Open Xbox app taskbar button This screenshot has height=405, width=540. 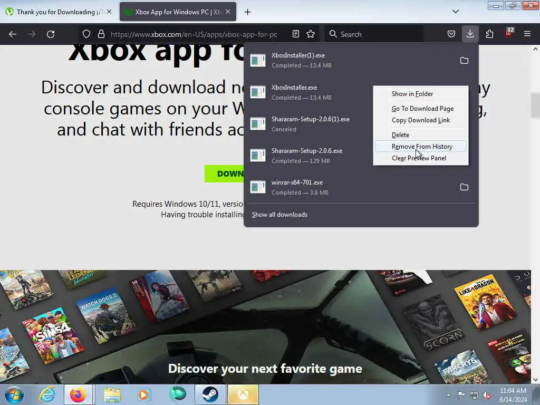coord(243,394)
